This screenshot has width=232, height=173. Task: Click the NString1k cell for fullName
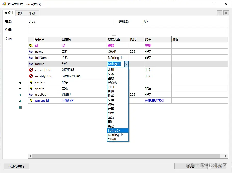coord(118,58)
